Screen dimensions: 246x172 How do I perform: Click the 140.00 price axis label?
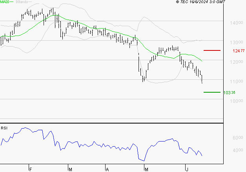pyautogui.click(x=237, y=23)
